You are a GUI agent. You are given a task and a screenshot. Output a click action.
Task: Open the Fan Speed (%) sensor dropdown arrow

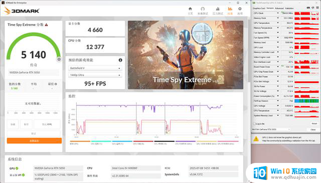[278, 33]
